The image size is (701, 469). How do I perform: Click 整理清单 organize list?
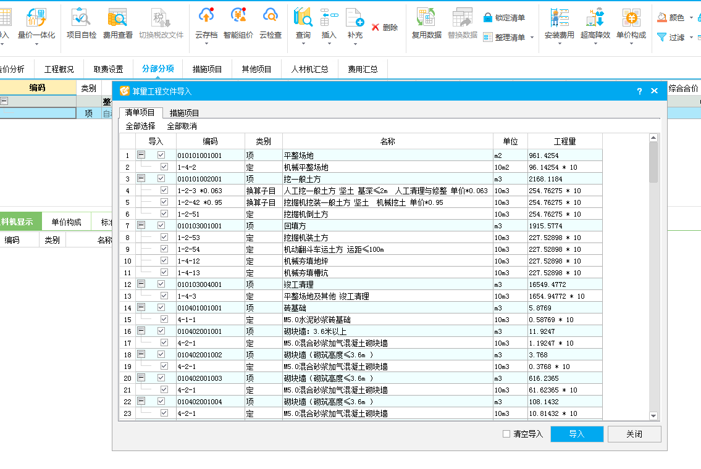click(x=505, y=38)
